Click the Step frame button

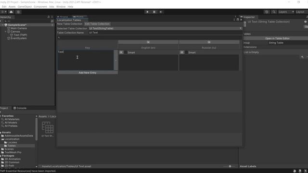[x=161, y=12]
